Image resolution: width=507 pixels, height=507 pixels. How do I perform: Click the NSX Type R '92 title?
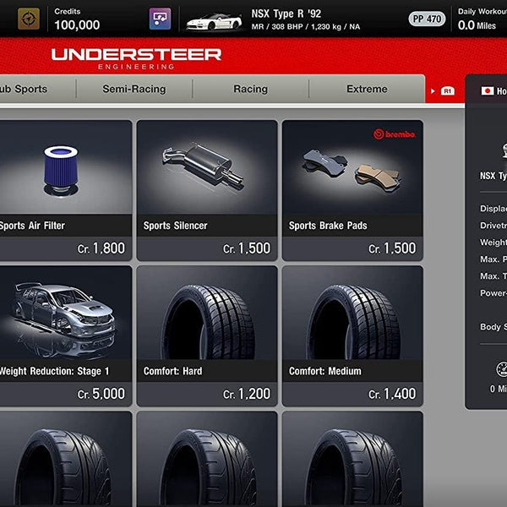(x=286, y=14)
